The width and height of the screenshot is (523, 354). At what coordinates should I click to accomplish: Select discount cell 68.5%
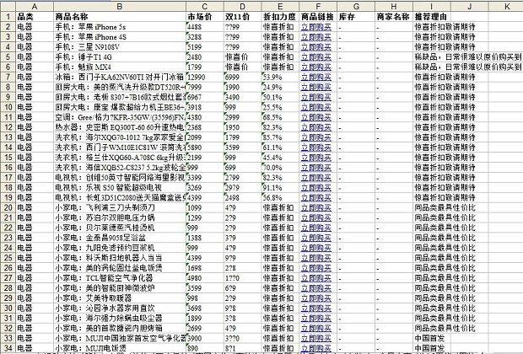tap(280, 117)
